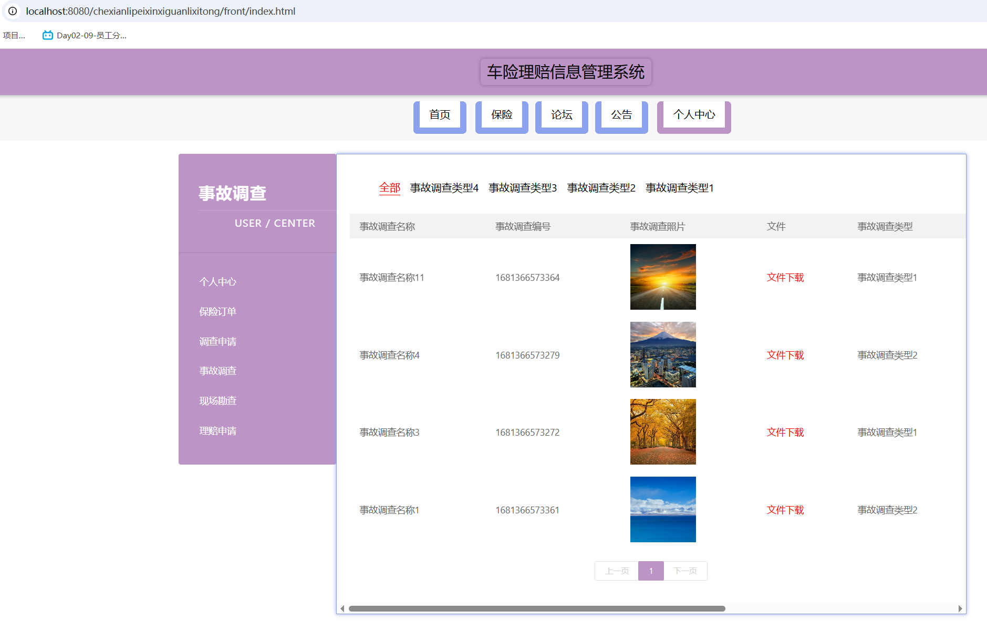Image resolution: width=987 pixels, height=621 pixels.
Task: Download file for 事故调查名称4
Action: click(x=785, y=355)
